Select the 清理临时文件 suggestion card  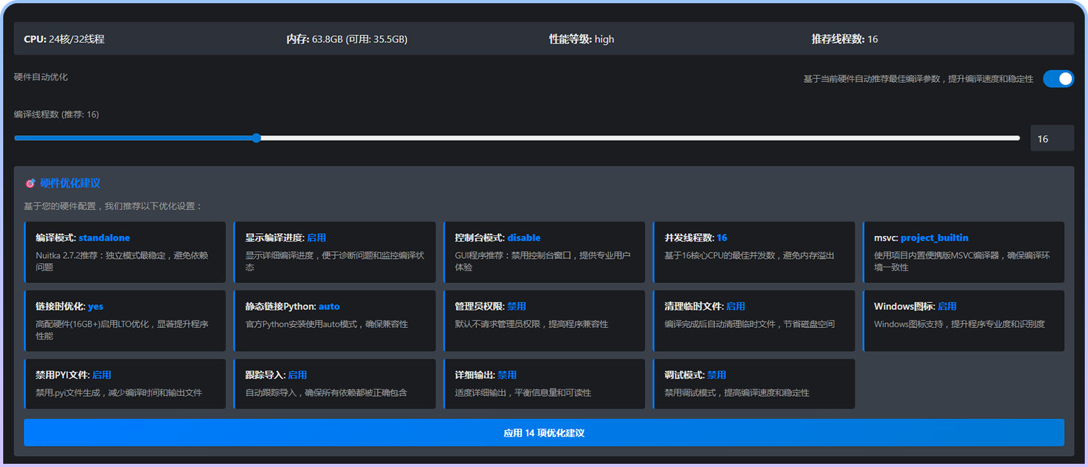click(754, 321)
